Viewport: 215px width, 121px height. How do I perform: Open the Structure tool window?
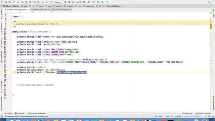(x=1, y=28)
